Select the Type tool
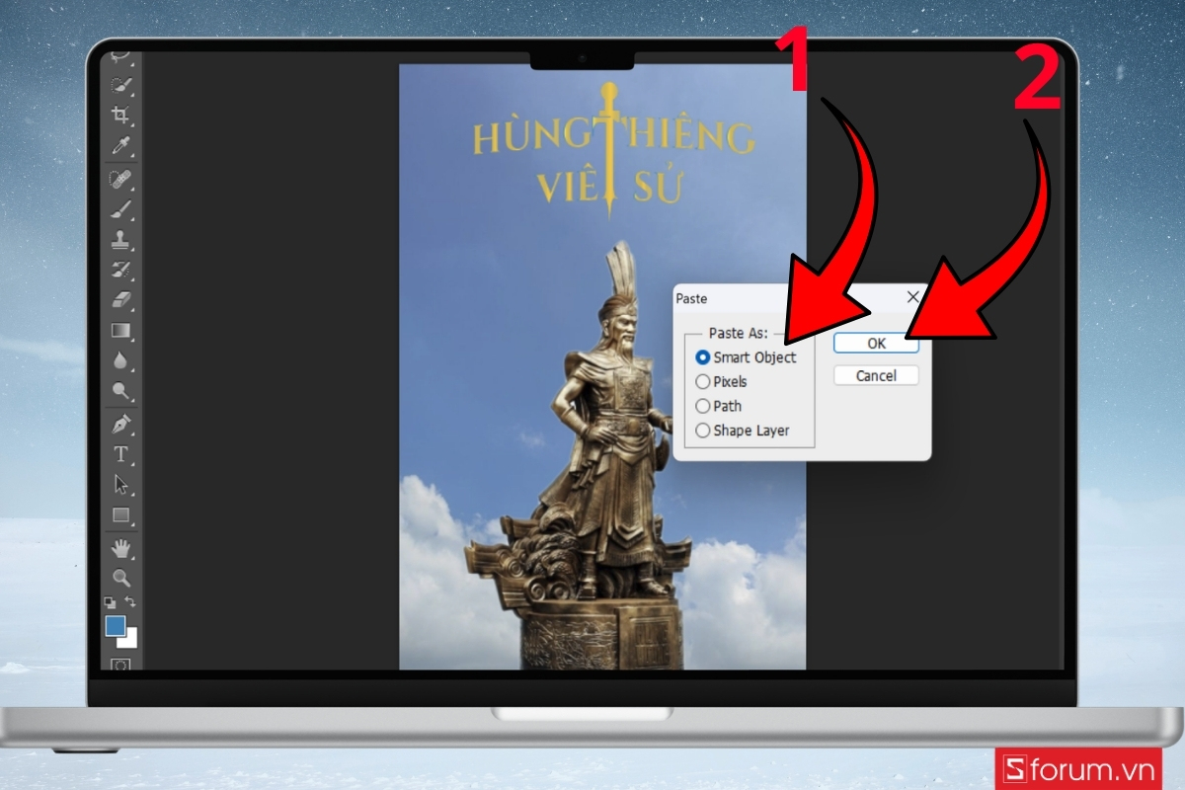1185x790 pixels. 120,454
